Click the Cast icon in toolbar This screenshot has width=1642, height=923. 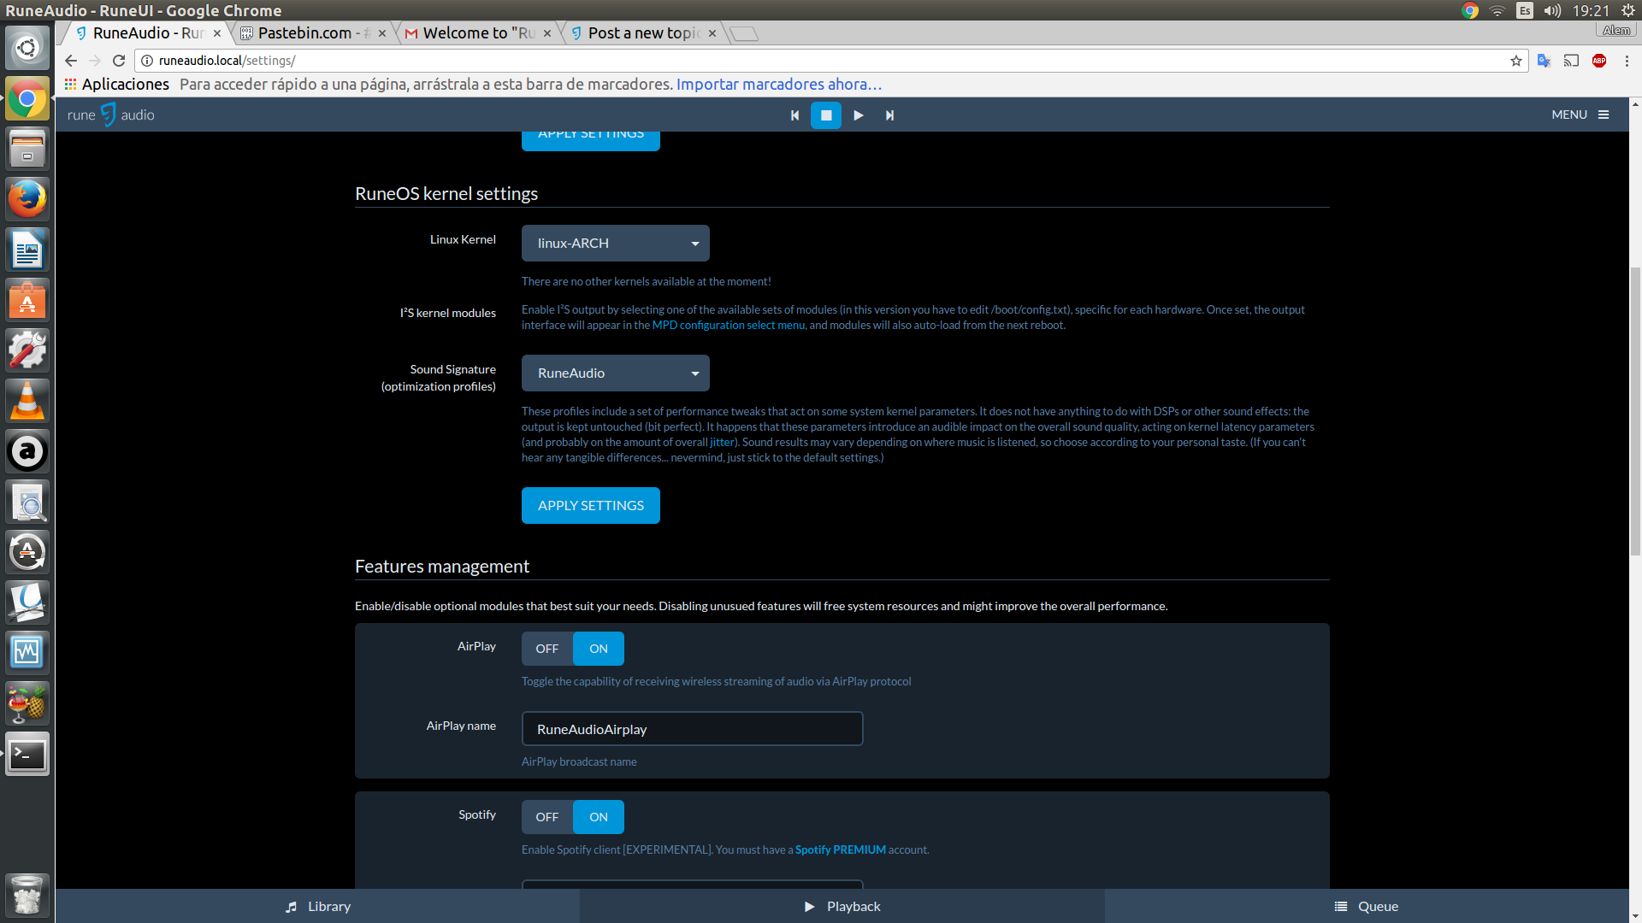pos(1572,61)
